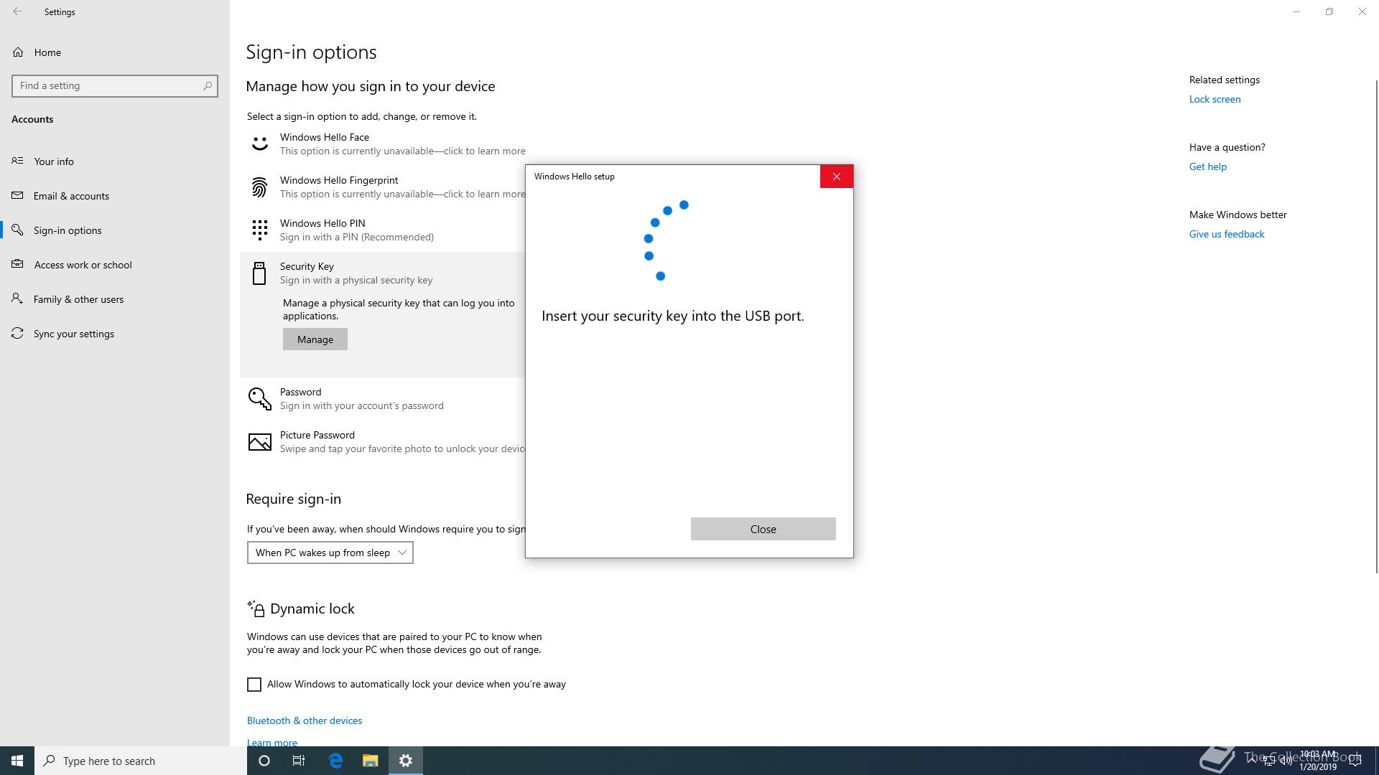Click the Windows Hello PIN keypad icon

click(259, 230)
